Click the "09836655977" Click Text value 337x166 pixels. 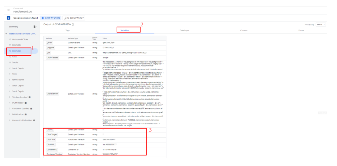(x=109, y=140)
